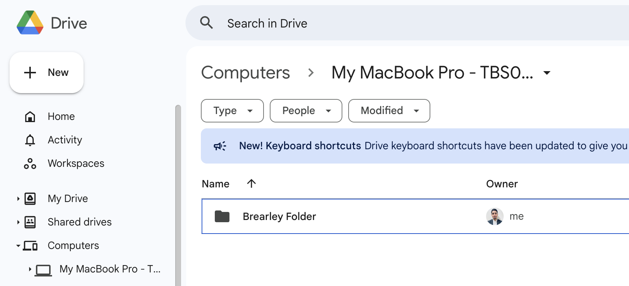Collapse the Computers tree

[x=18, y=246]
